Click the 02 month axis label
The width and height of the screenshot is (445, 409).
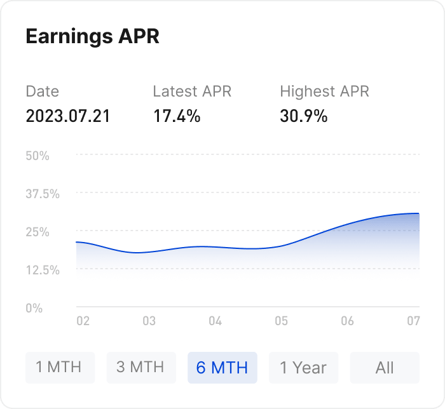83,321
